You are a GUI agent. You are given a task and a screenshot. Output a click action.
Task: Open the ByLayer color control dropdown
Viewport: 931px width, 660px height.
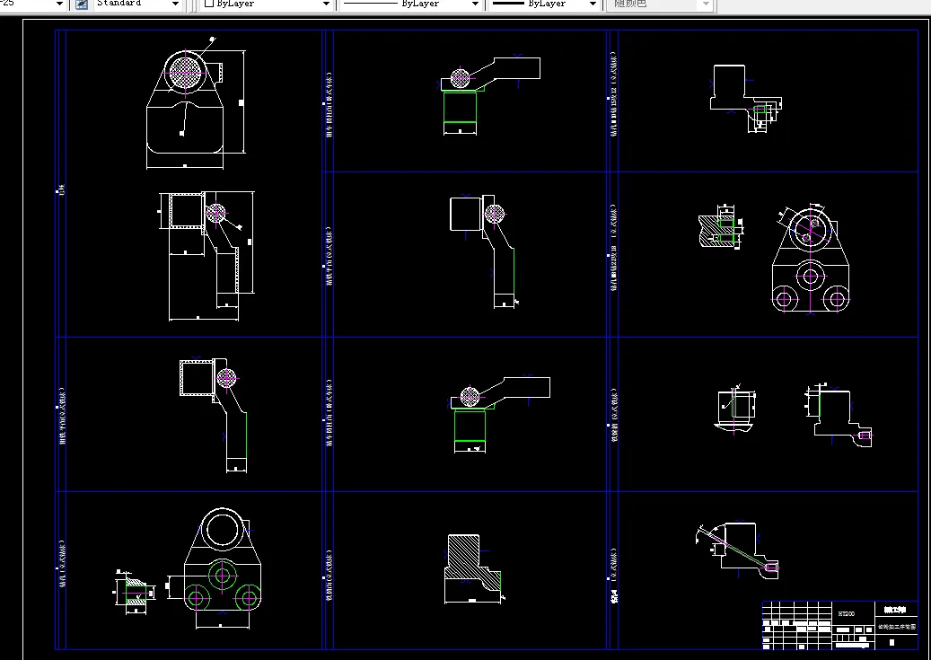coord(266,4)
